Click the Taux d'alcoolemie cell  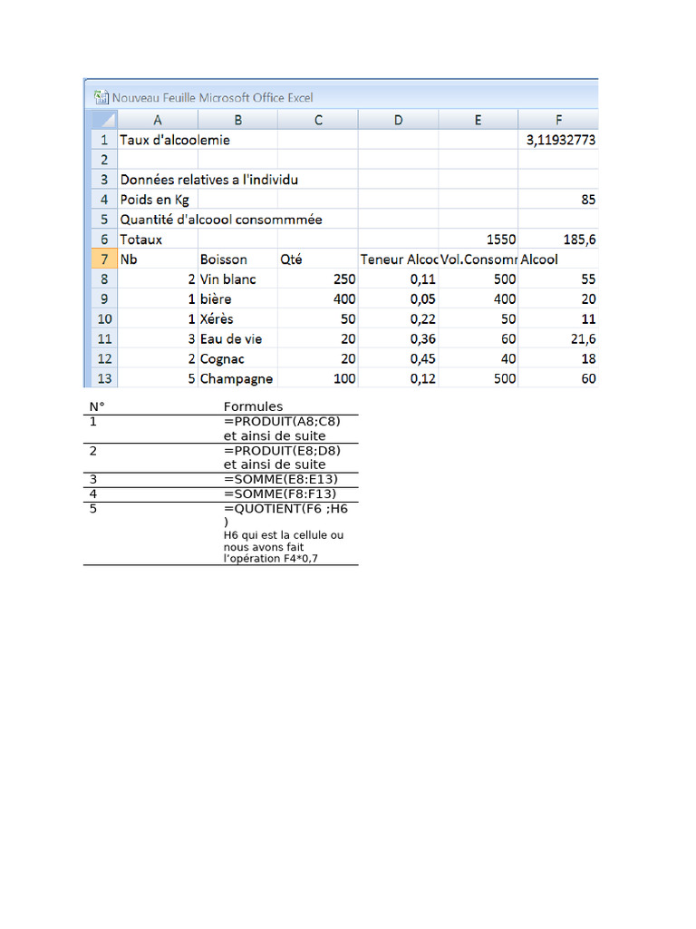tap(158, 140)
